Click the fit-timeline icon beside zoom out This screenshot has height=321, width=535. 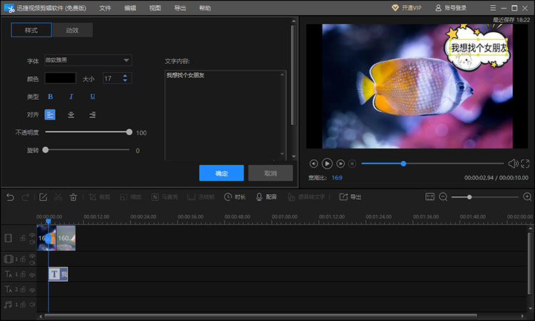click(x=430, y=197)
